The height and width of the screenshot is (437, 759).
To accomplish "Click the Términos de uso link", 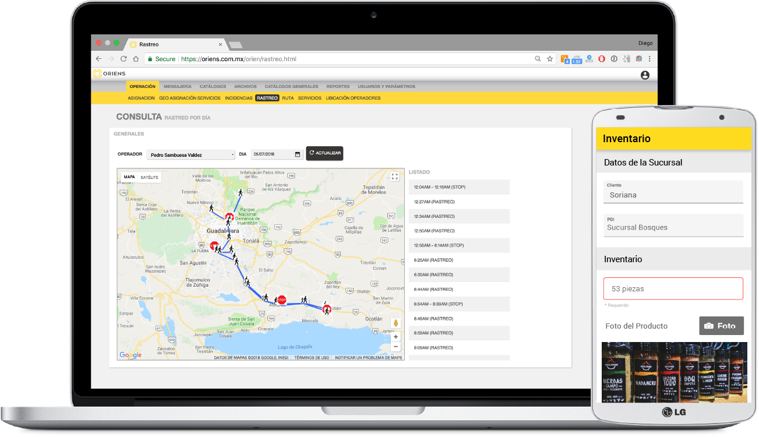I will coord(312,358).
